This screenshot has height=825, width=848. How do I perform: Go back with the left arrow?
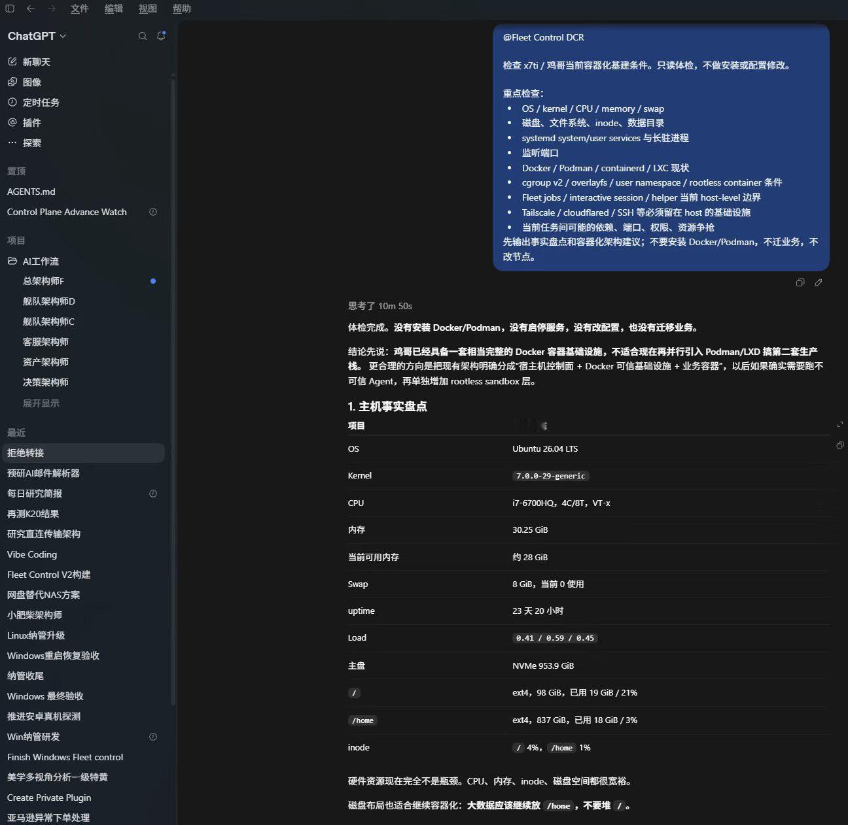30,8
